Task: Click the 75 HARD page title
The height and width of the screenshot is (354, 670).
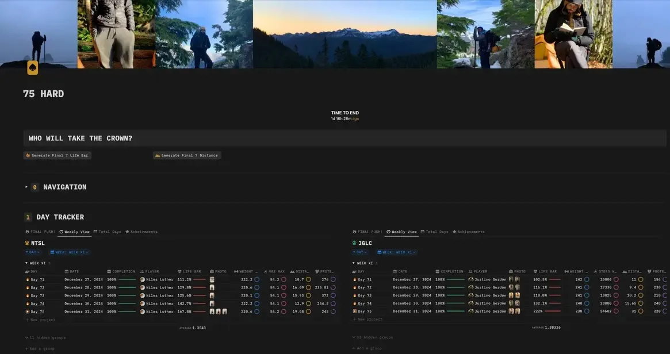Action: (x=44, y=94)
